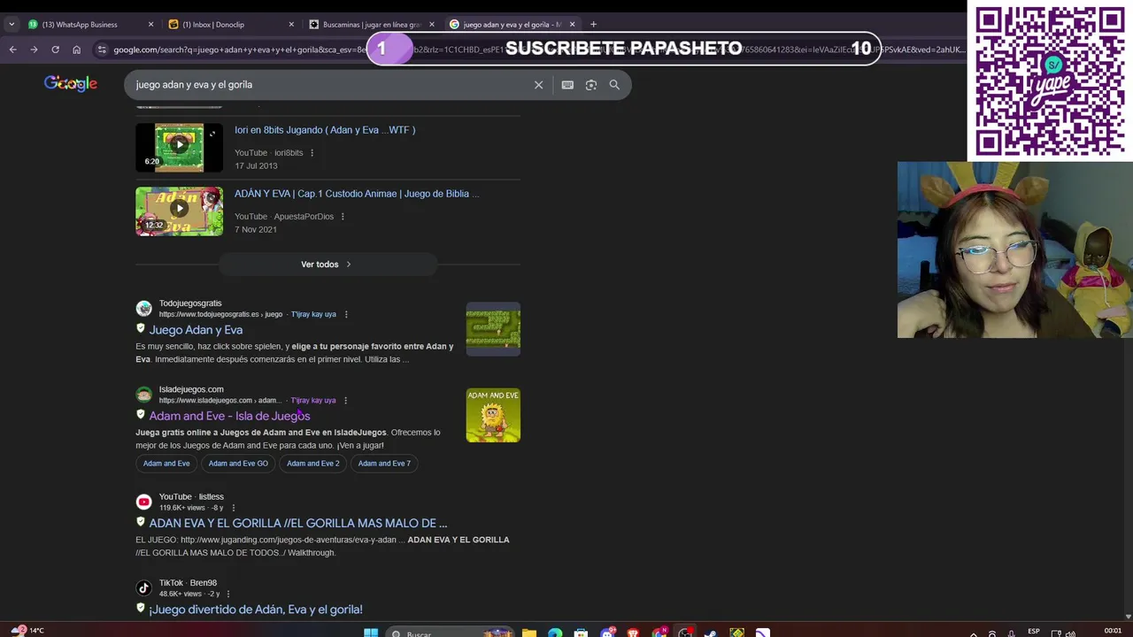This screenshot has width=1133, height=637.
Task: Switch to the Inbox Donoclip tab
Action: [x=230, y=24]
